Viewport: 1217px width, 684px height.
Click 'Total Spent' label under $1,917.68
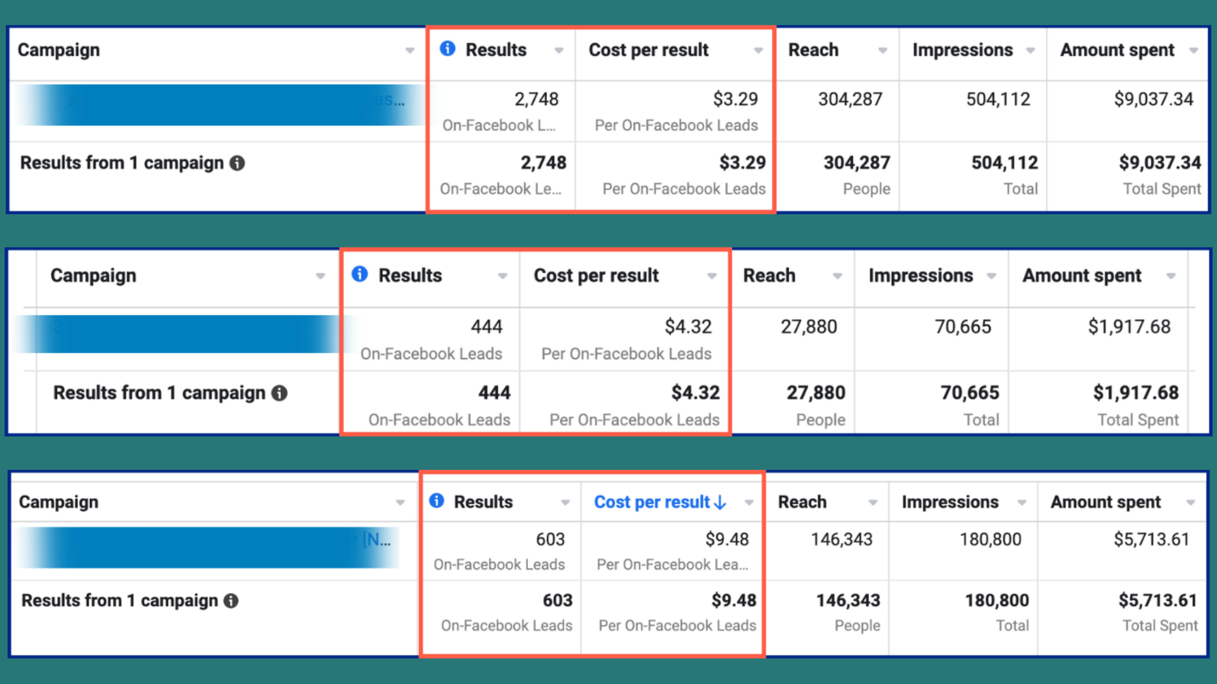1138,420
